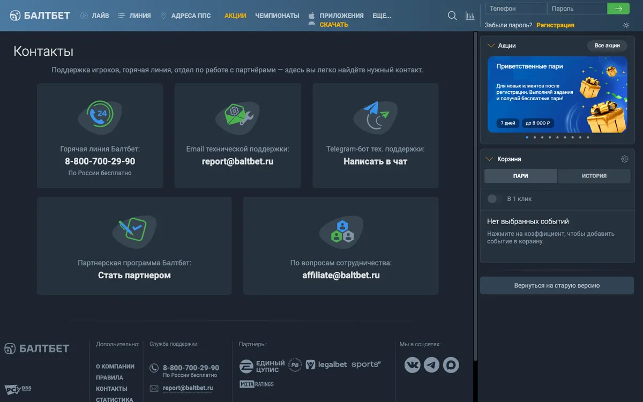643x402 pixels.
Task: Switch theme with the sun icon
Action: pyautogui.click(x=626, y=25)
